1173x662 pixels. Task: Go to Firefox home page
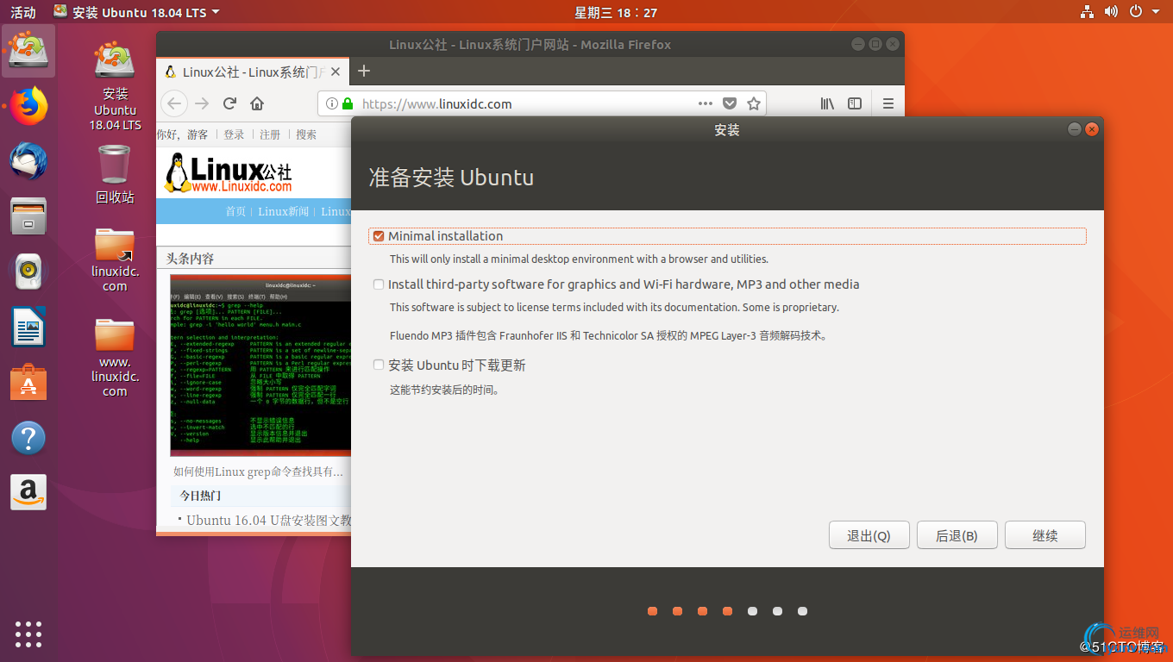click(257, 103)
